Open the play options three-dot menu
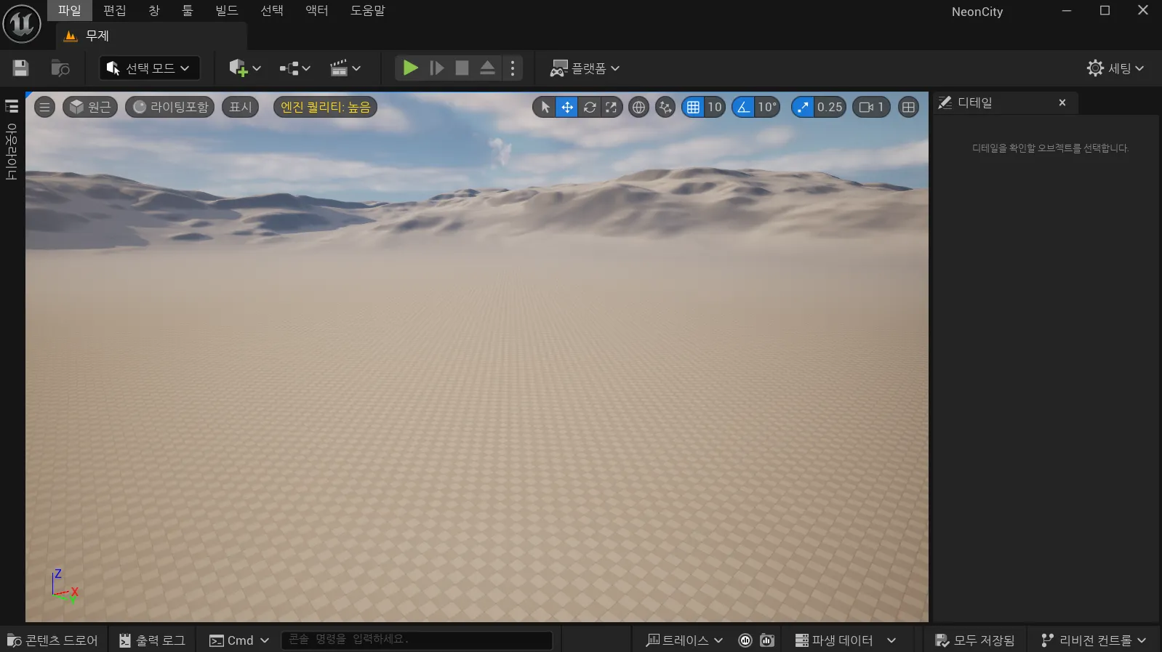This screenshot has height=652, width=1162. pos(513,68)
